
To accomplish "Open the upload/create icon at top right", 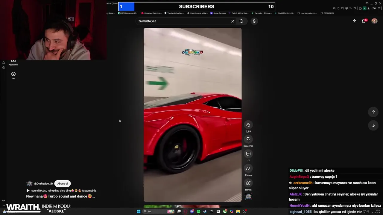I will click(355, 21).
